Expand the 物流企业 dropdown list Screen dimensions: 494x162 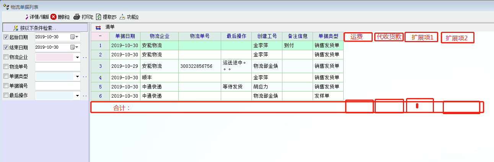coord(77,57)
